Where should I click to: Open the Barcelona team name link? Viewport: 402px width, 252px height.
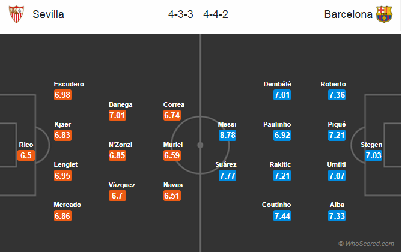pyautogui.click(x=349, y=14)
